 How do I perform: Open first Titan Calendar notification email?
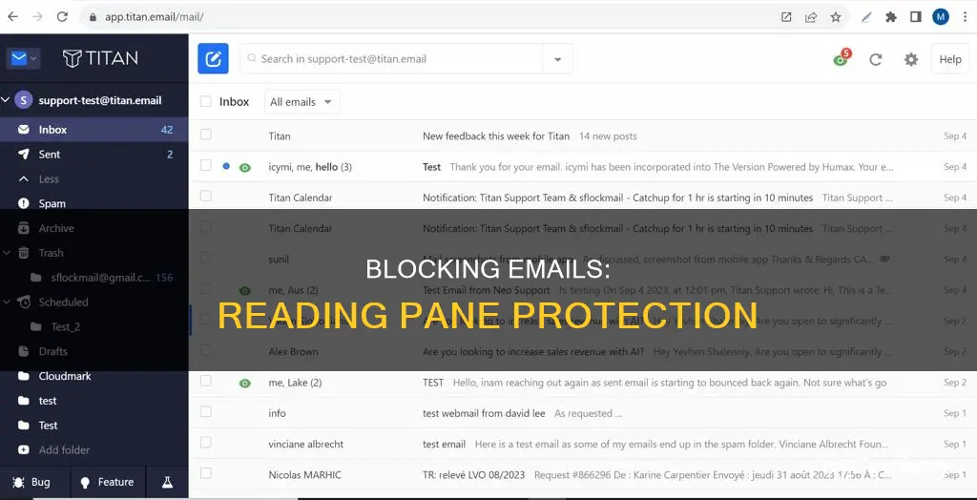[x=583, y=198]
